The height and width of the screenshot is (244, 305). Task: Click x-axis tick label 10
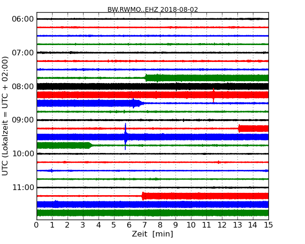tap(191, 225)
